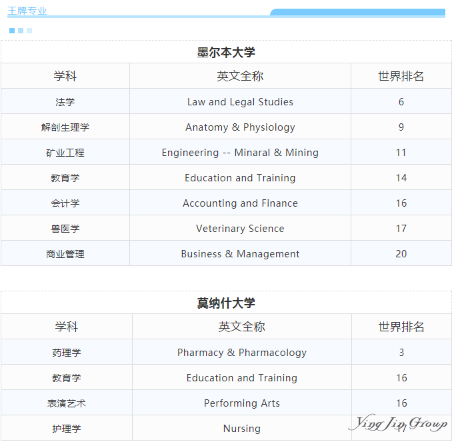Screen dimensions: 454x444
Task: Click Education and Training in the 莫纳什大学 table
Action: point(242,378)
